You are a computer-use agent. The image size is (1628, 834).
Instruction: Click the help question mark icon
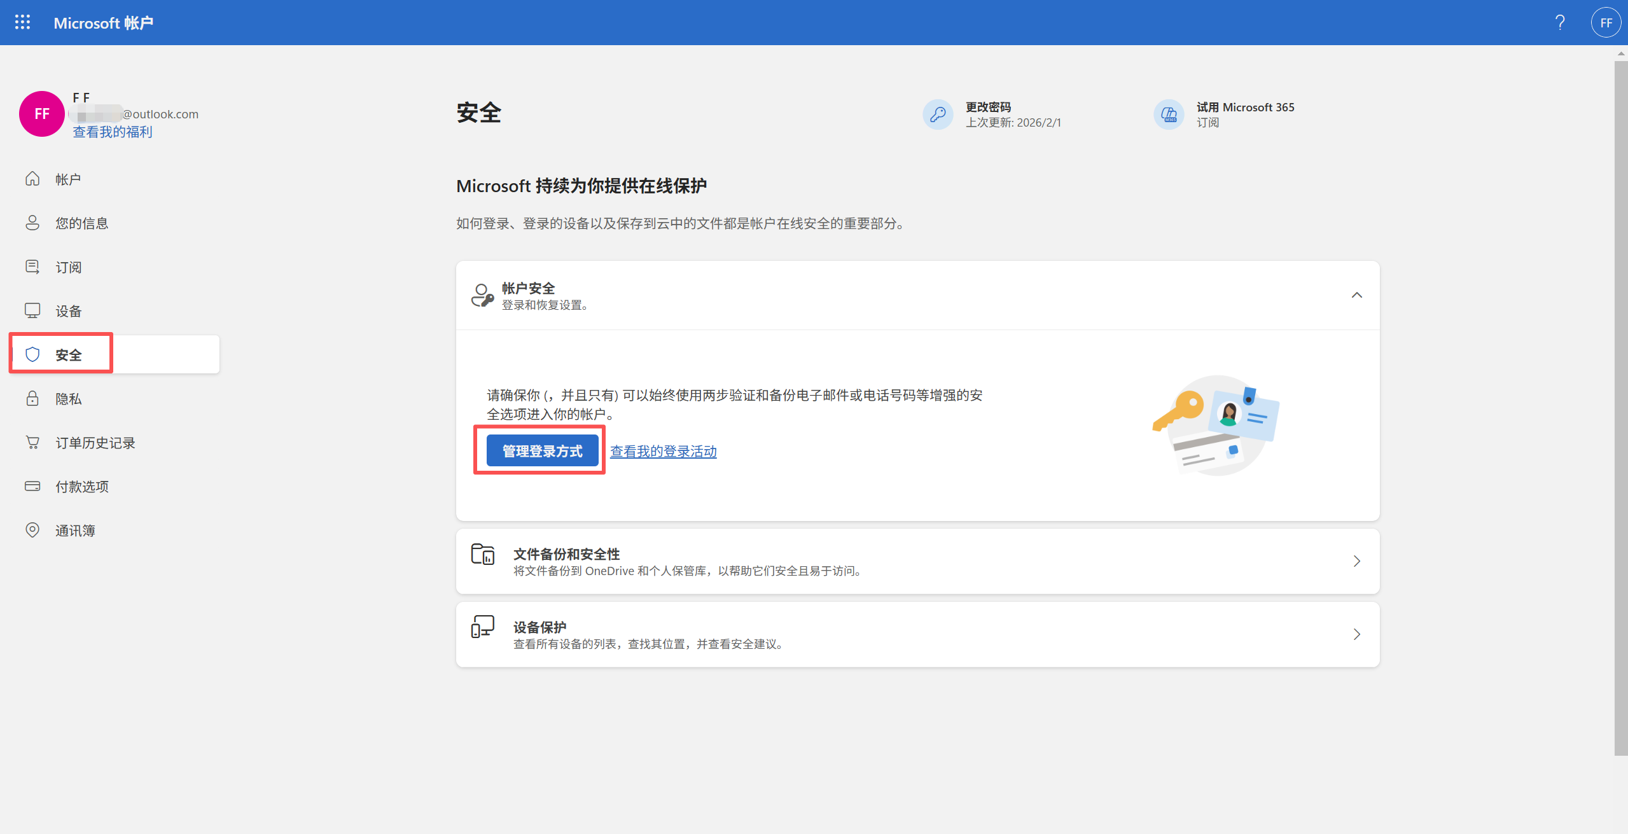(x=1560, y=22)
